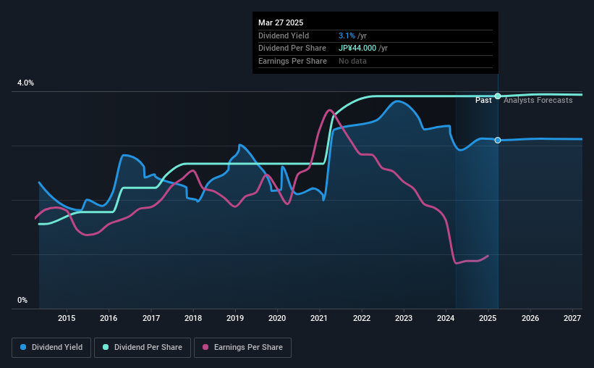
Task: Click the 2024 x-axis label
Action: click(446, 318)
